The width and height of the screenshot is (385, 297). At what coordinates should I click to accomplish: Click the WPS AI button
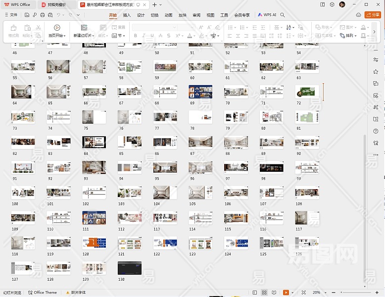tap(267, 15)
